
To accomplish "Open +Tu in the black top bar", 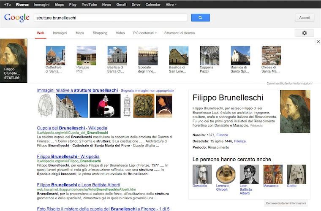I will tap(7, 5).
